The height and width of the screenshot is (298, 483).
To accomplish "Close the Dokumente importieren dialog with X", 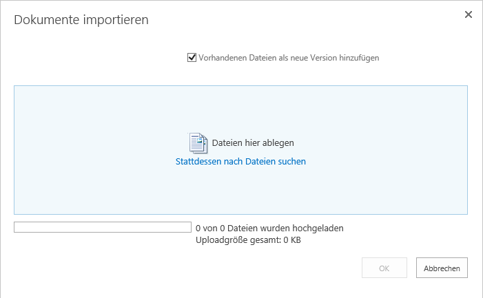I will 469,14.
